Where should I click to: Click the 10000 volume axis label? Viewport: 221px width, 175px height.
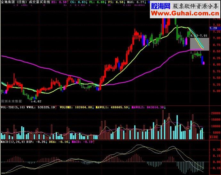[216, 126]
